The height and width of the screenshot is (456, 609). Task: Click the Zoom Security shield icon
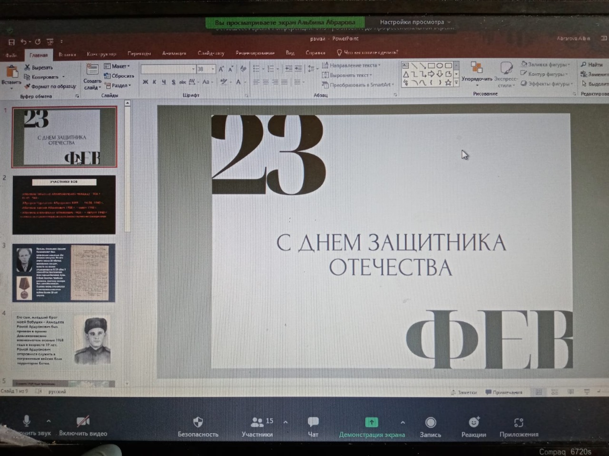coord(198,422)
